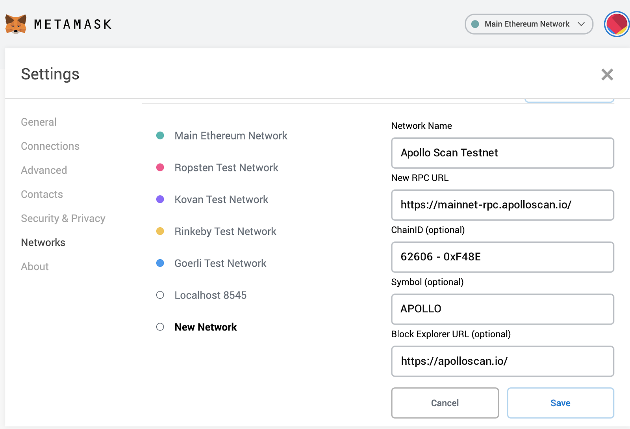
Task: Click the Network Name input field
Action: [x=502, y=153]
